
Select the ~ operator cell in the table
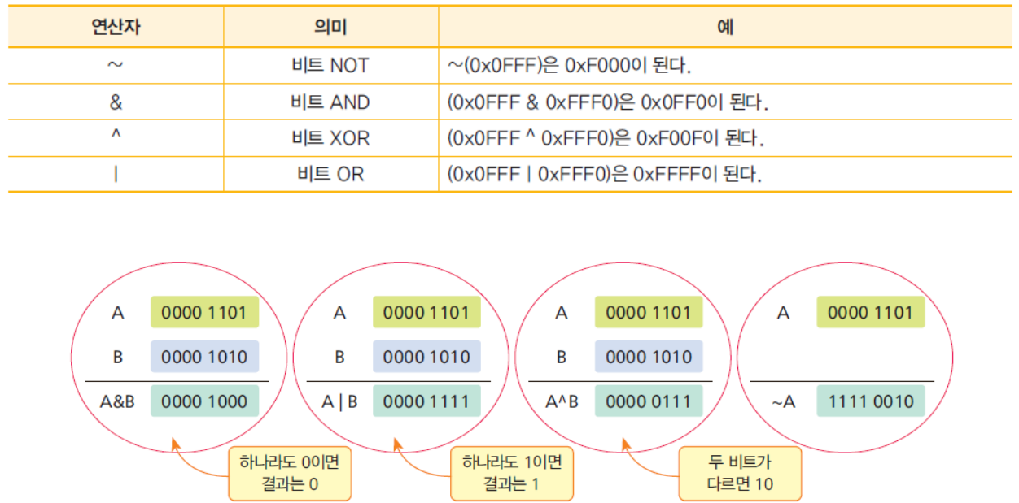[116, 65]
